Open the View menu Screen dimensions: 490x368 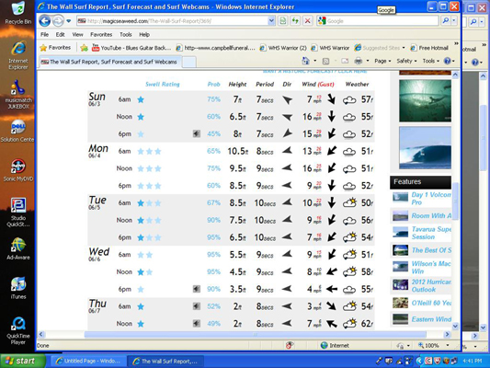point(77,34)
